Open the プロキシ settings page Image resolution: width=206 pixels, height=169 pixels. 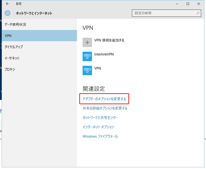(x=10, y=70)
